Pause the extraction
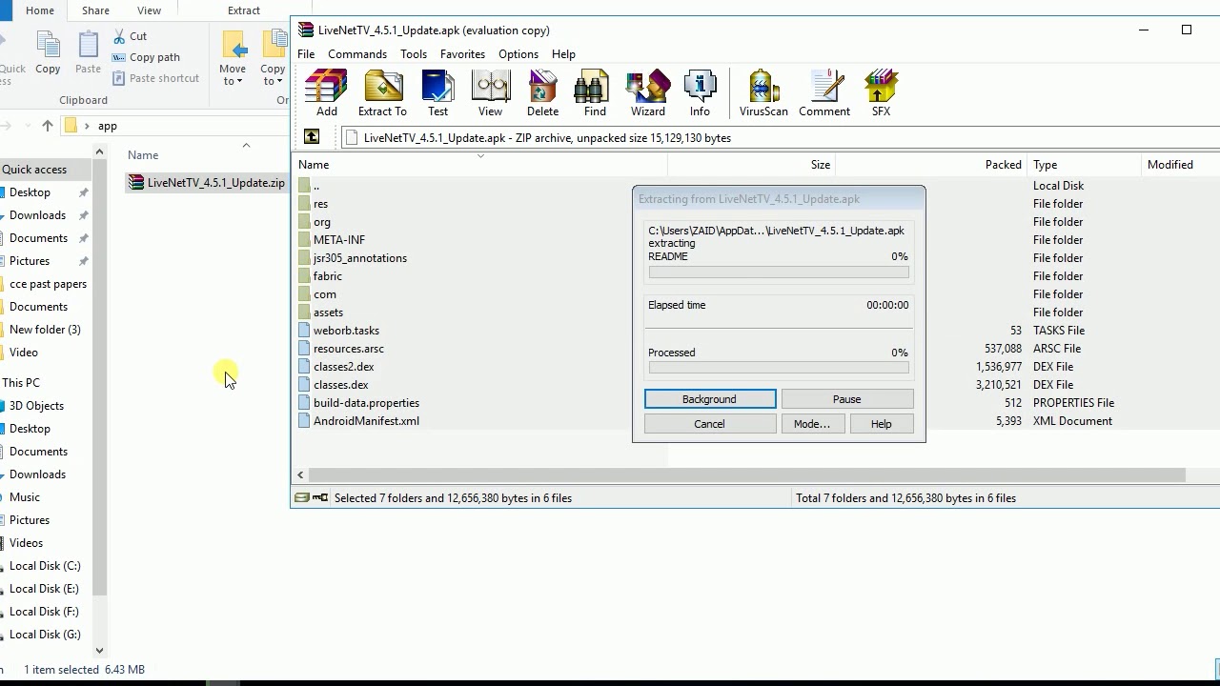The height and width of the screenshot is (686, 1220). tap(847, 398)
